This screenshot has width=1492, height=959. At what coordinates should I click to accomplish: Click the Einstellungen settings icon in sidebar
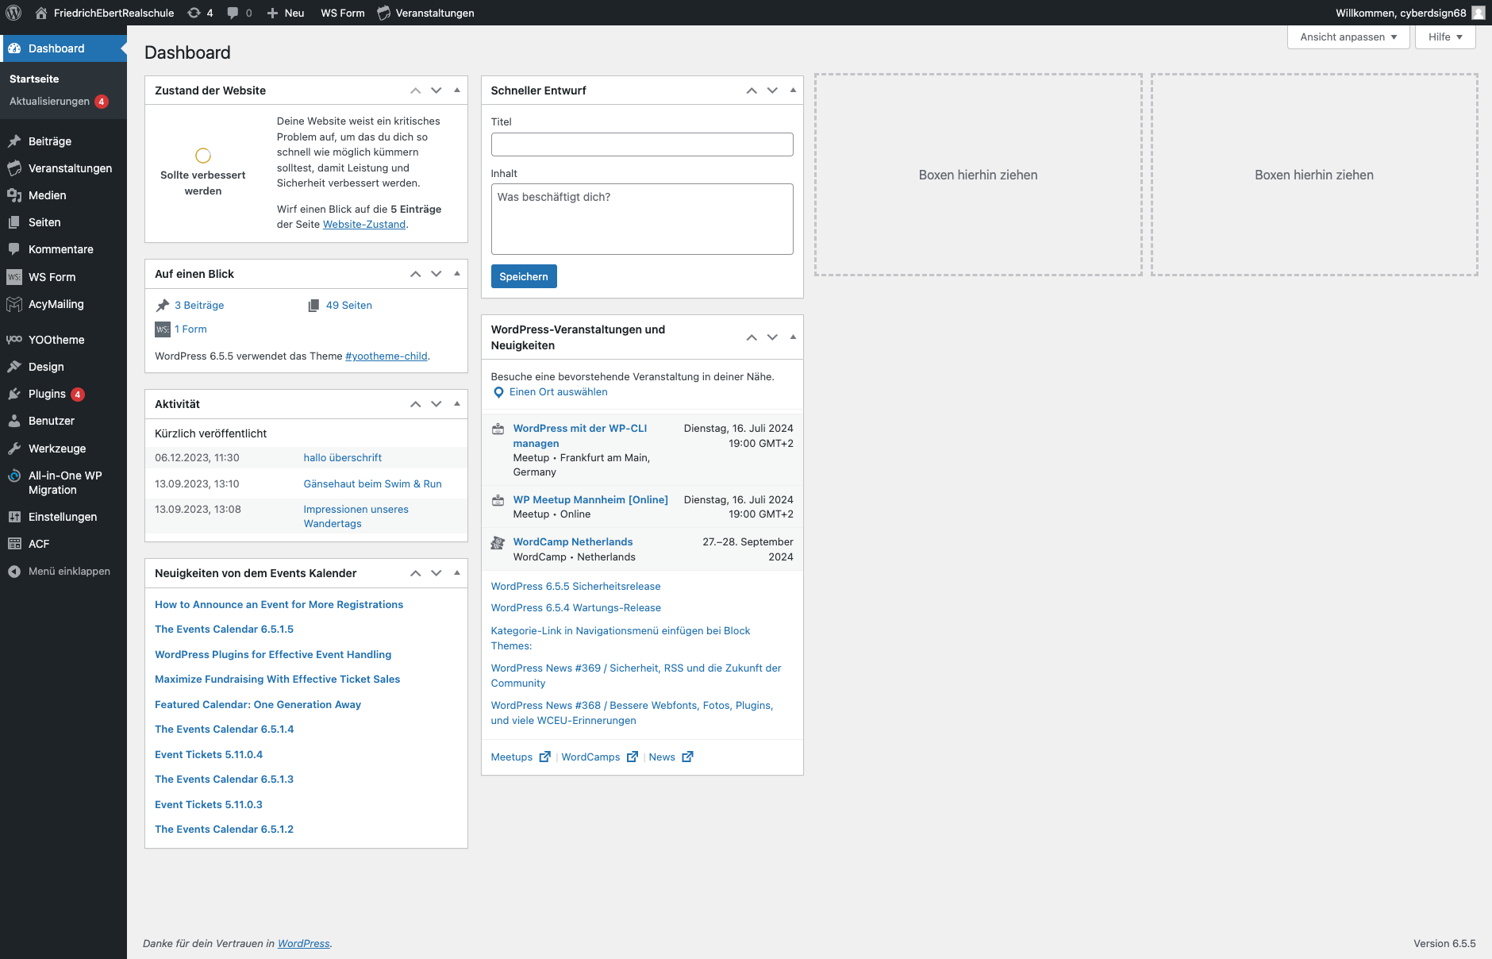tap(14, 517)
